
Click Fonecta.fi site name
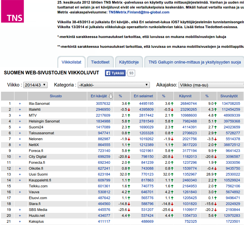(37, 163)
